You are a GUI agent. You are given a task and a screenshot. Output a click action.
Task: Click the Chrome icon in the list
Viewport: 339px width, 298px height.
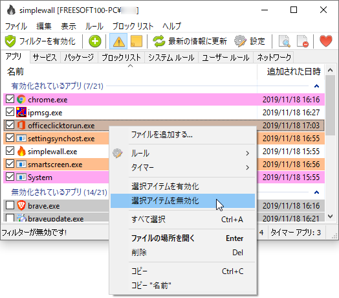tap(21, 99)
